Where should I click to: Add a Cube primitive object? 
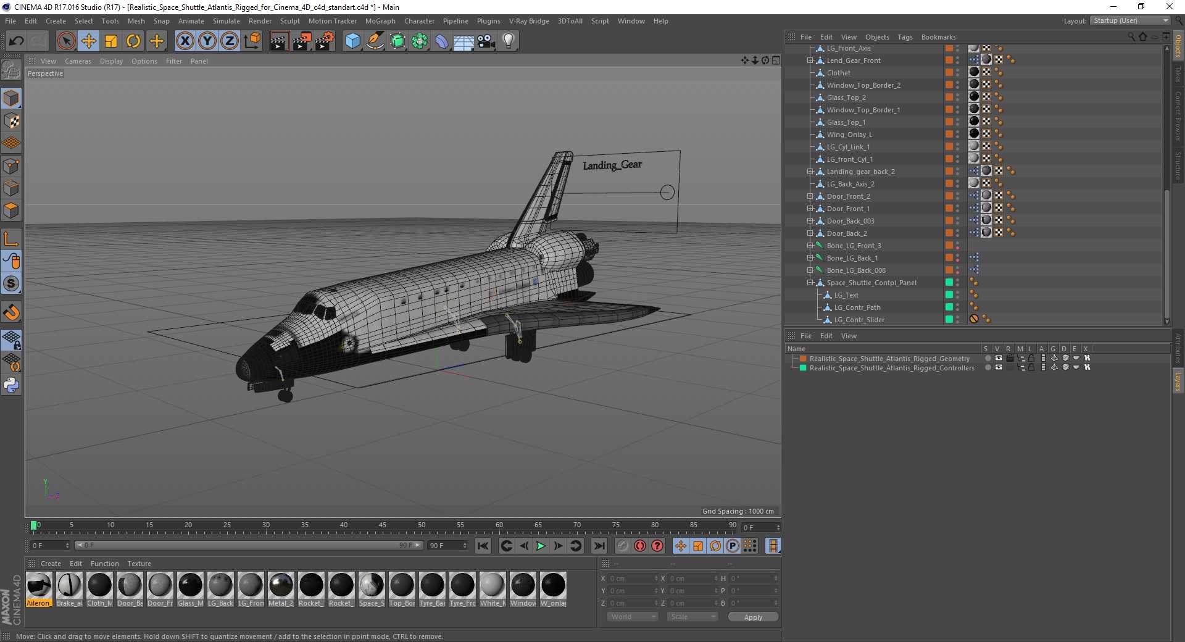coord(352,41)
